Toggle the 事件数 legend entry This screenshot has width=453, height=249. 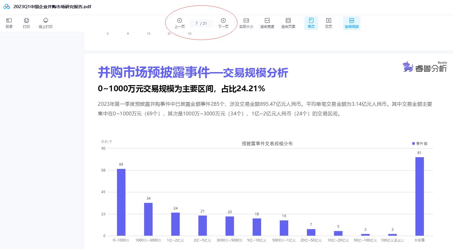coord(420,144)
